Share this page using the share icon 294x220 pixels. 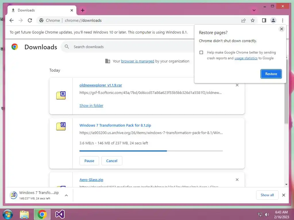(x=243, y=20)
